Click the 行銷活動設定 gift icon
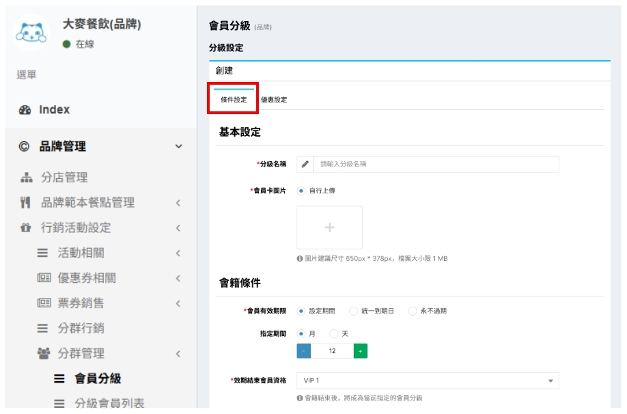Screen dimensions: 627x414 coord(26,228)
